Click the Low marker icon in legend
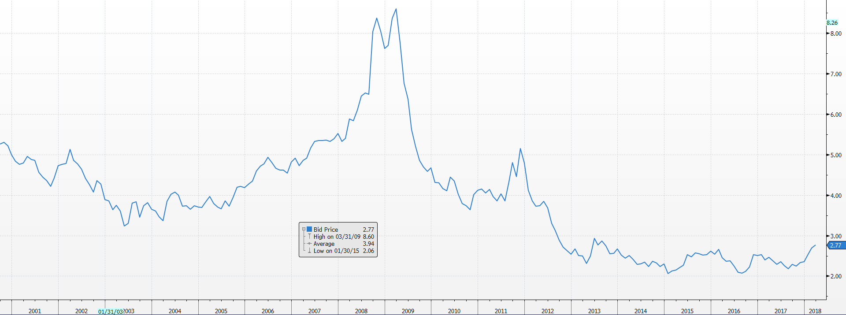The width and height of the screenshot is (846, 315). point(309,251)
